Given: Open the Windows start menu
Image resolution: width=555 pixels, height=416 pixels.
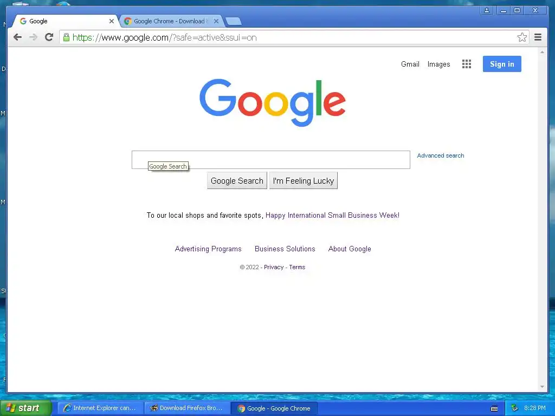Looking at the screenshot, I should (x=25, y=408).
